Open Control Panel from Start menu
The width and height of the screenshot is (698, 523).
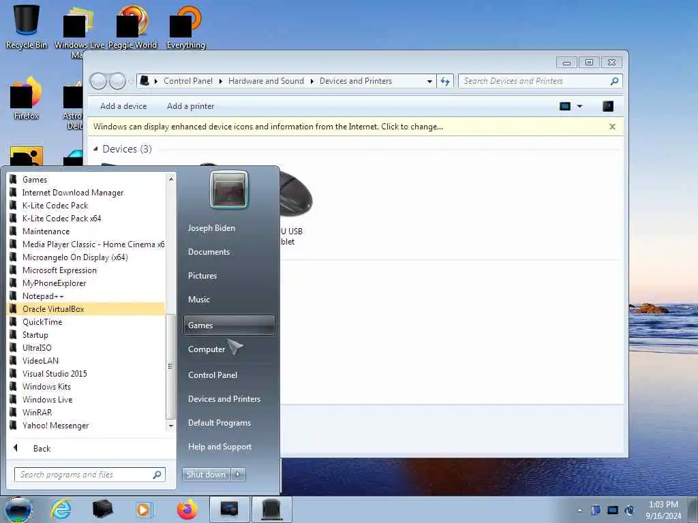click(x=213, y=375)
